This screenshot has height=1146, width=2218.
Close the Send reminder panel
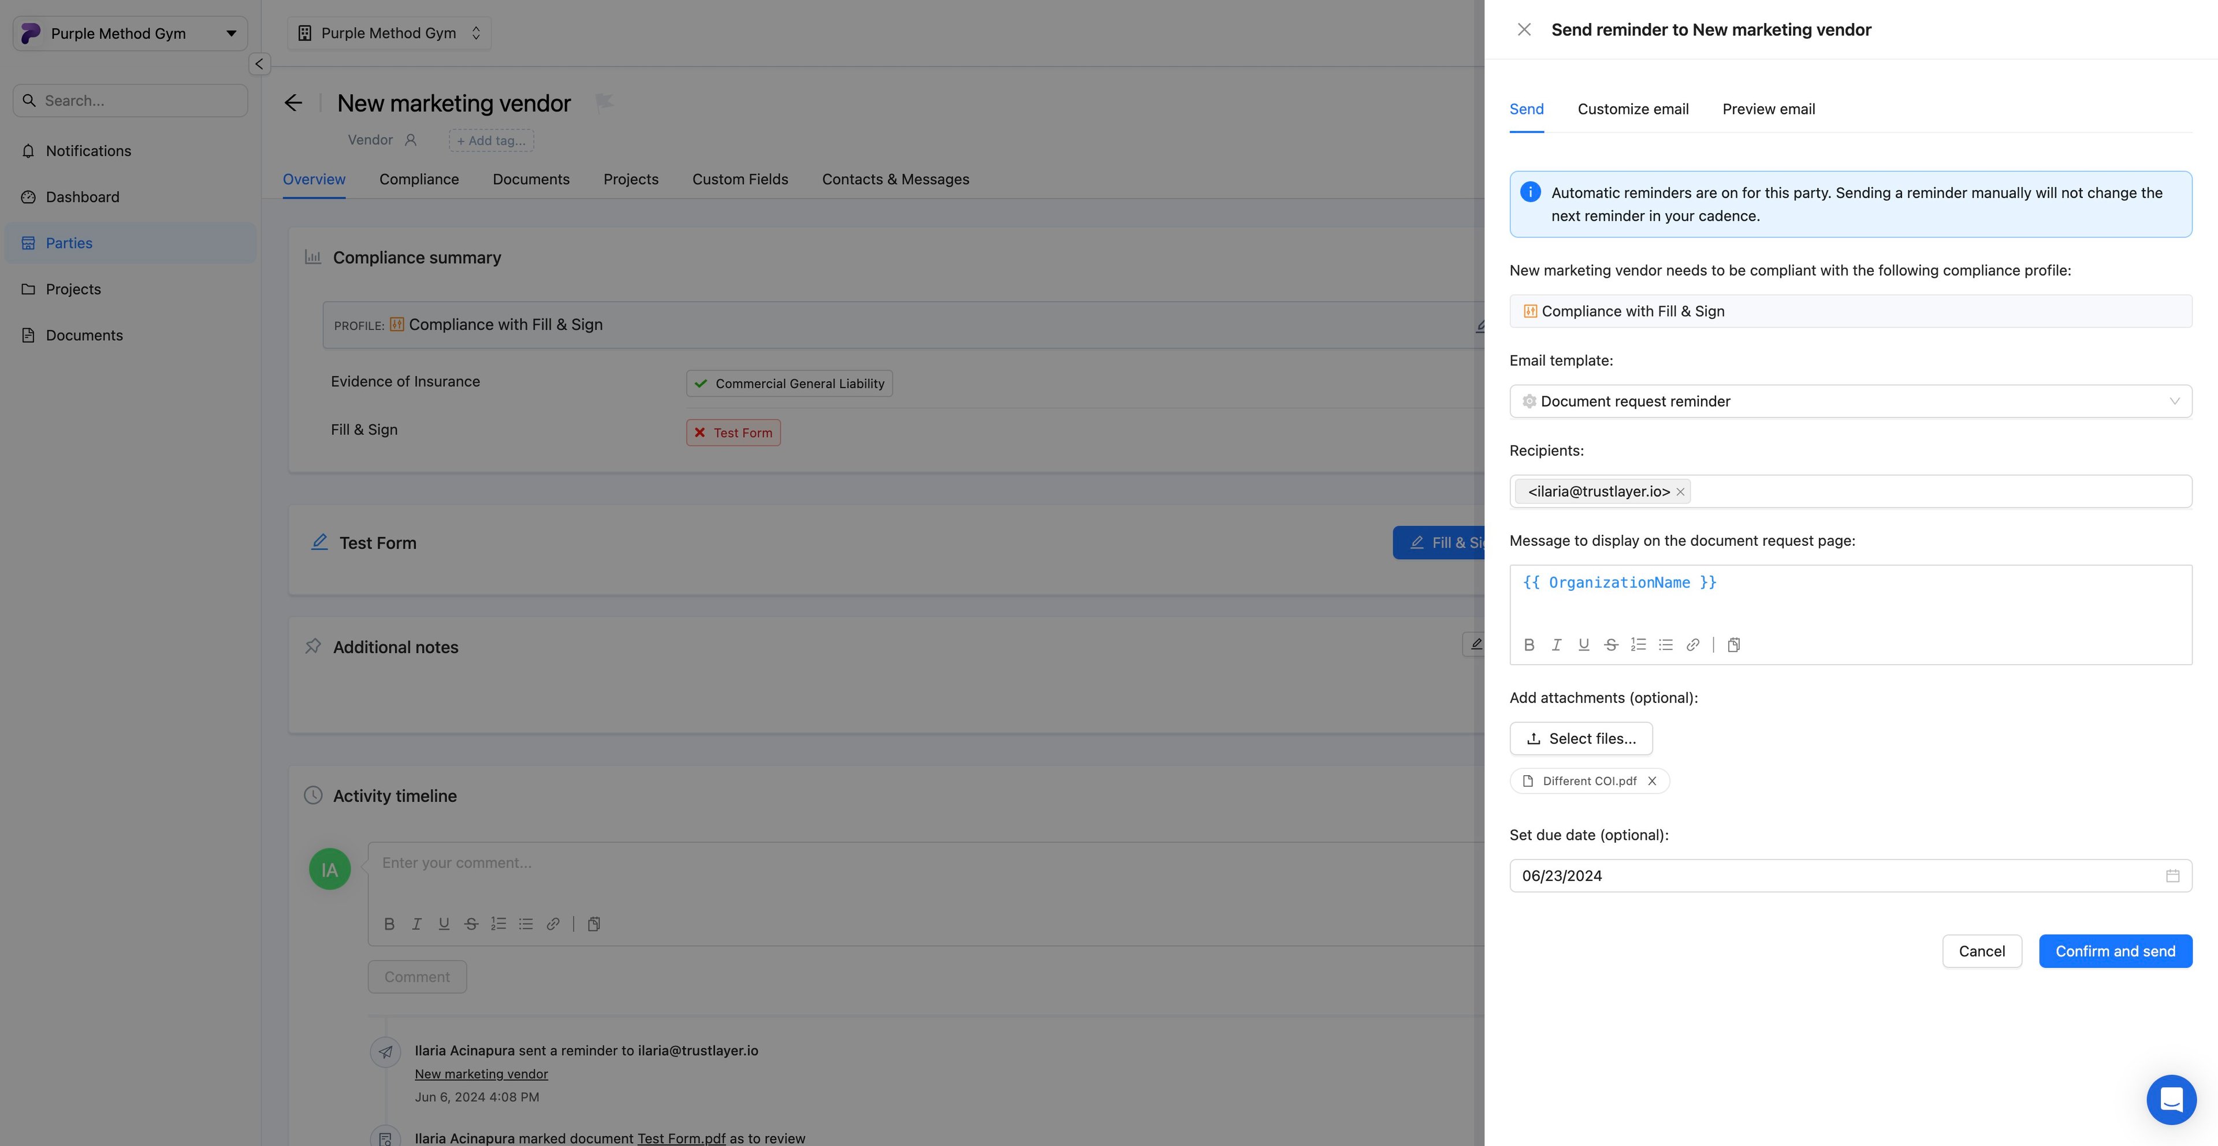point(1523,30)
